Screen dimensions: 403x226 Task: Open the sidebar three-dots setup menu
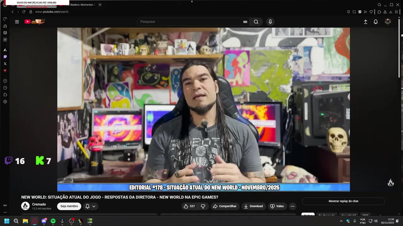tap(5, 212)
